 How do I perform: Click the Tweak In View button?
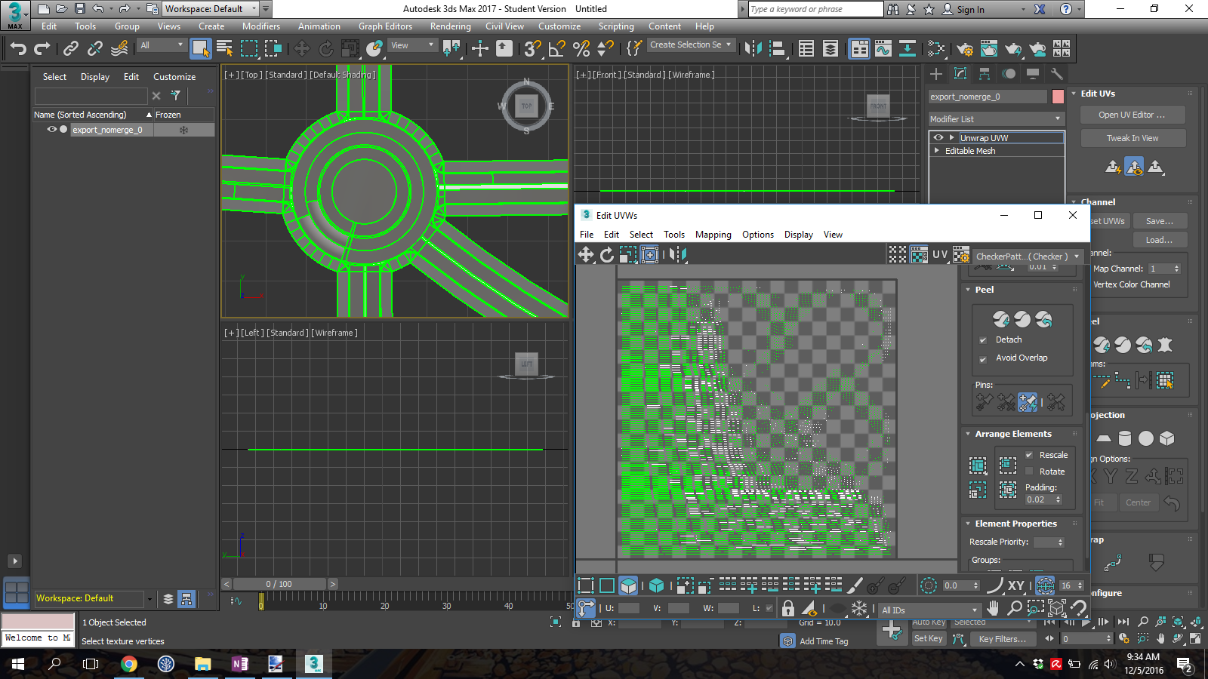[1132, 138]
